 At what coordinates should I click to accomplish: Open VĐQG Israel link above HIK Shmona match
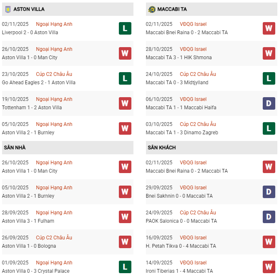coord(193,49)
